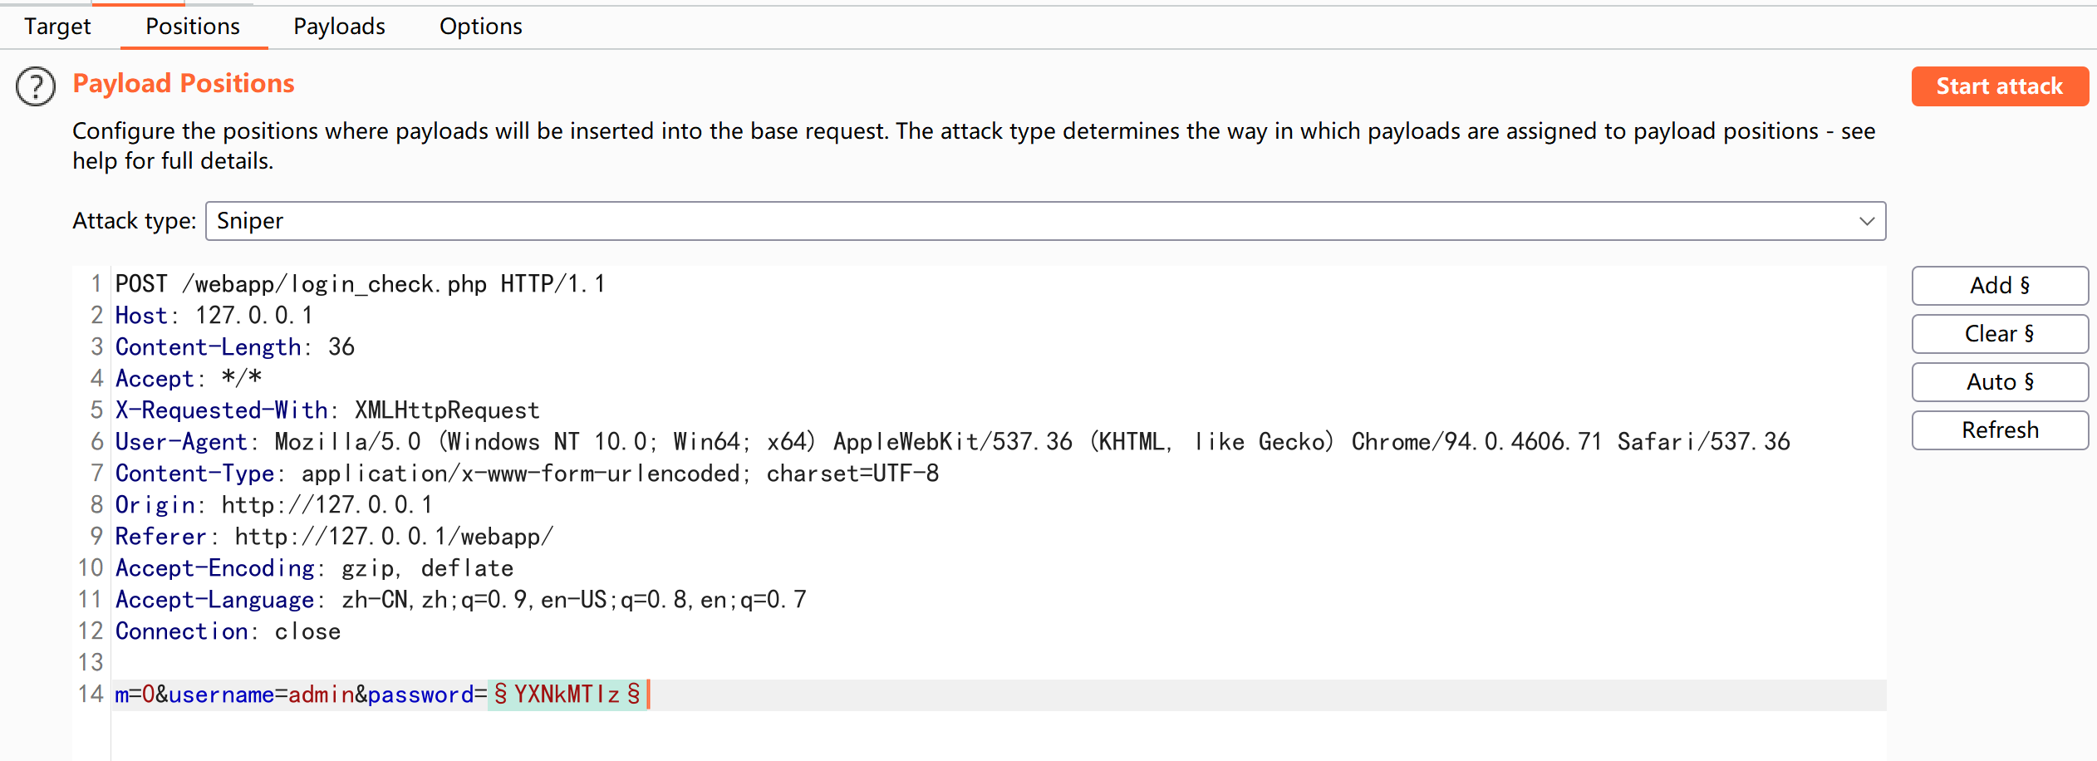Screen dimensions: 2097x761
Task: Click the Content-Length header line
Action: click(x=234, y=347)
